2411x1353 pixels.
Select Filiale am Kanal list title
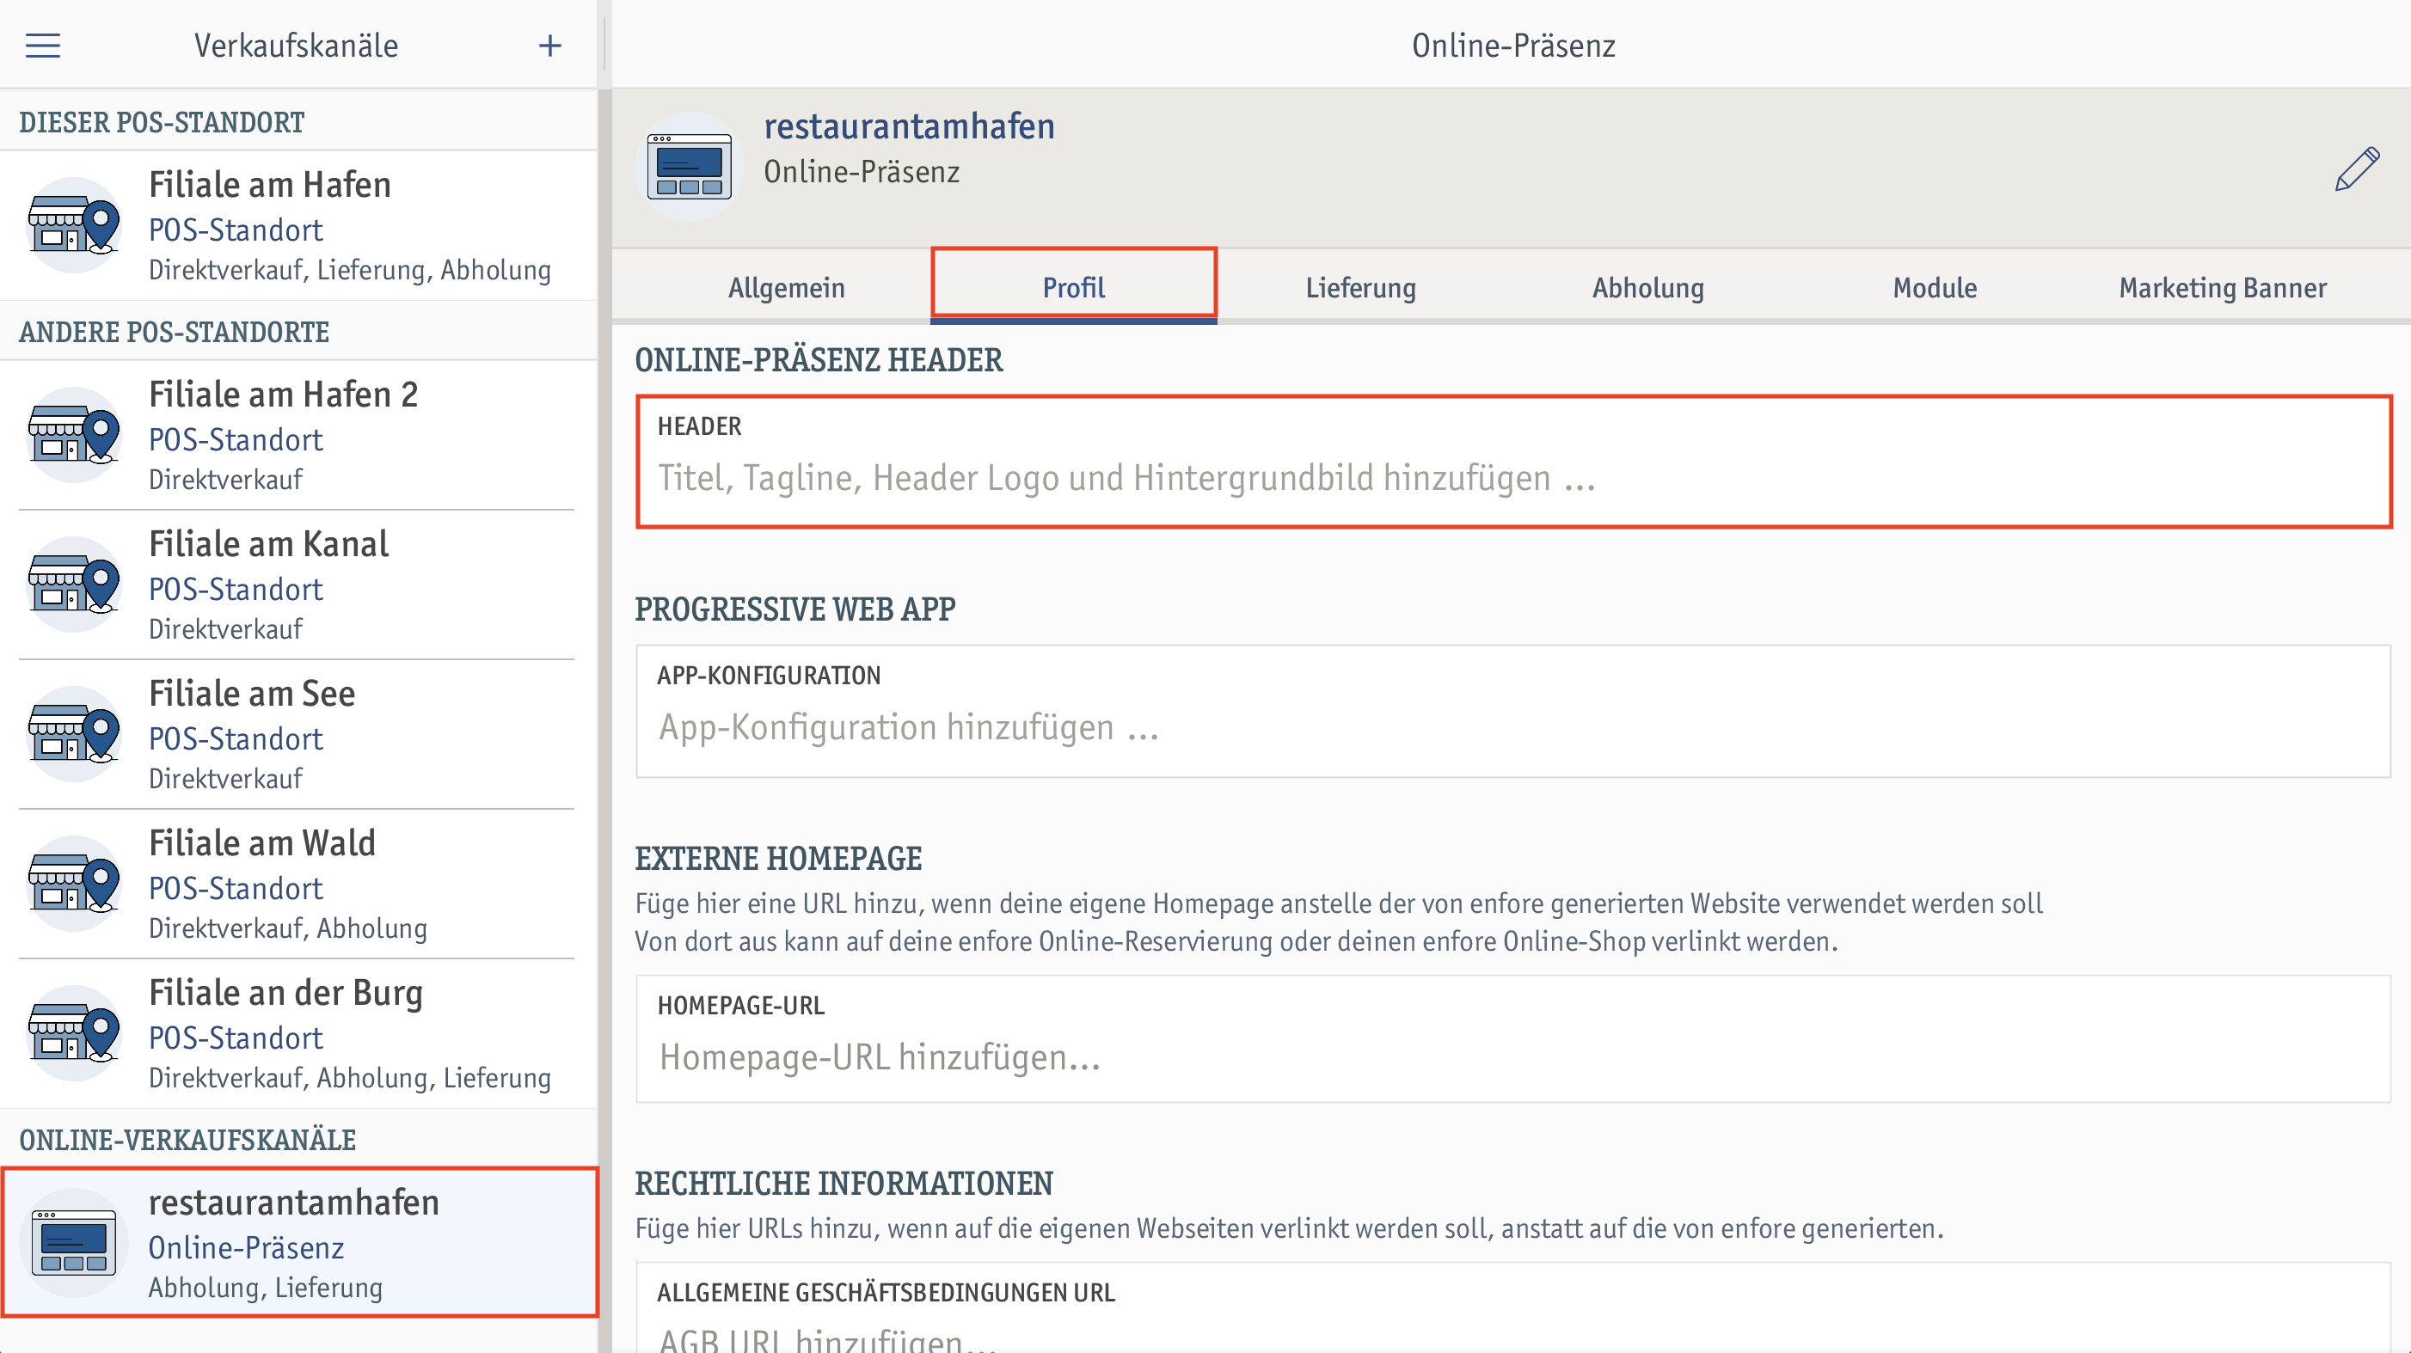click(268, 545)
